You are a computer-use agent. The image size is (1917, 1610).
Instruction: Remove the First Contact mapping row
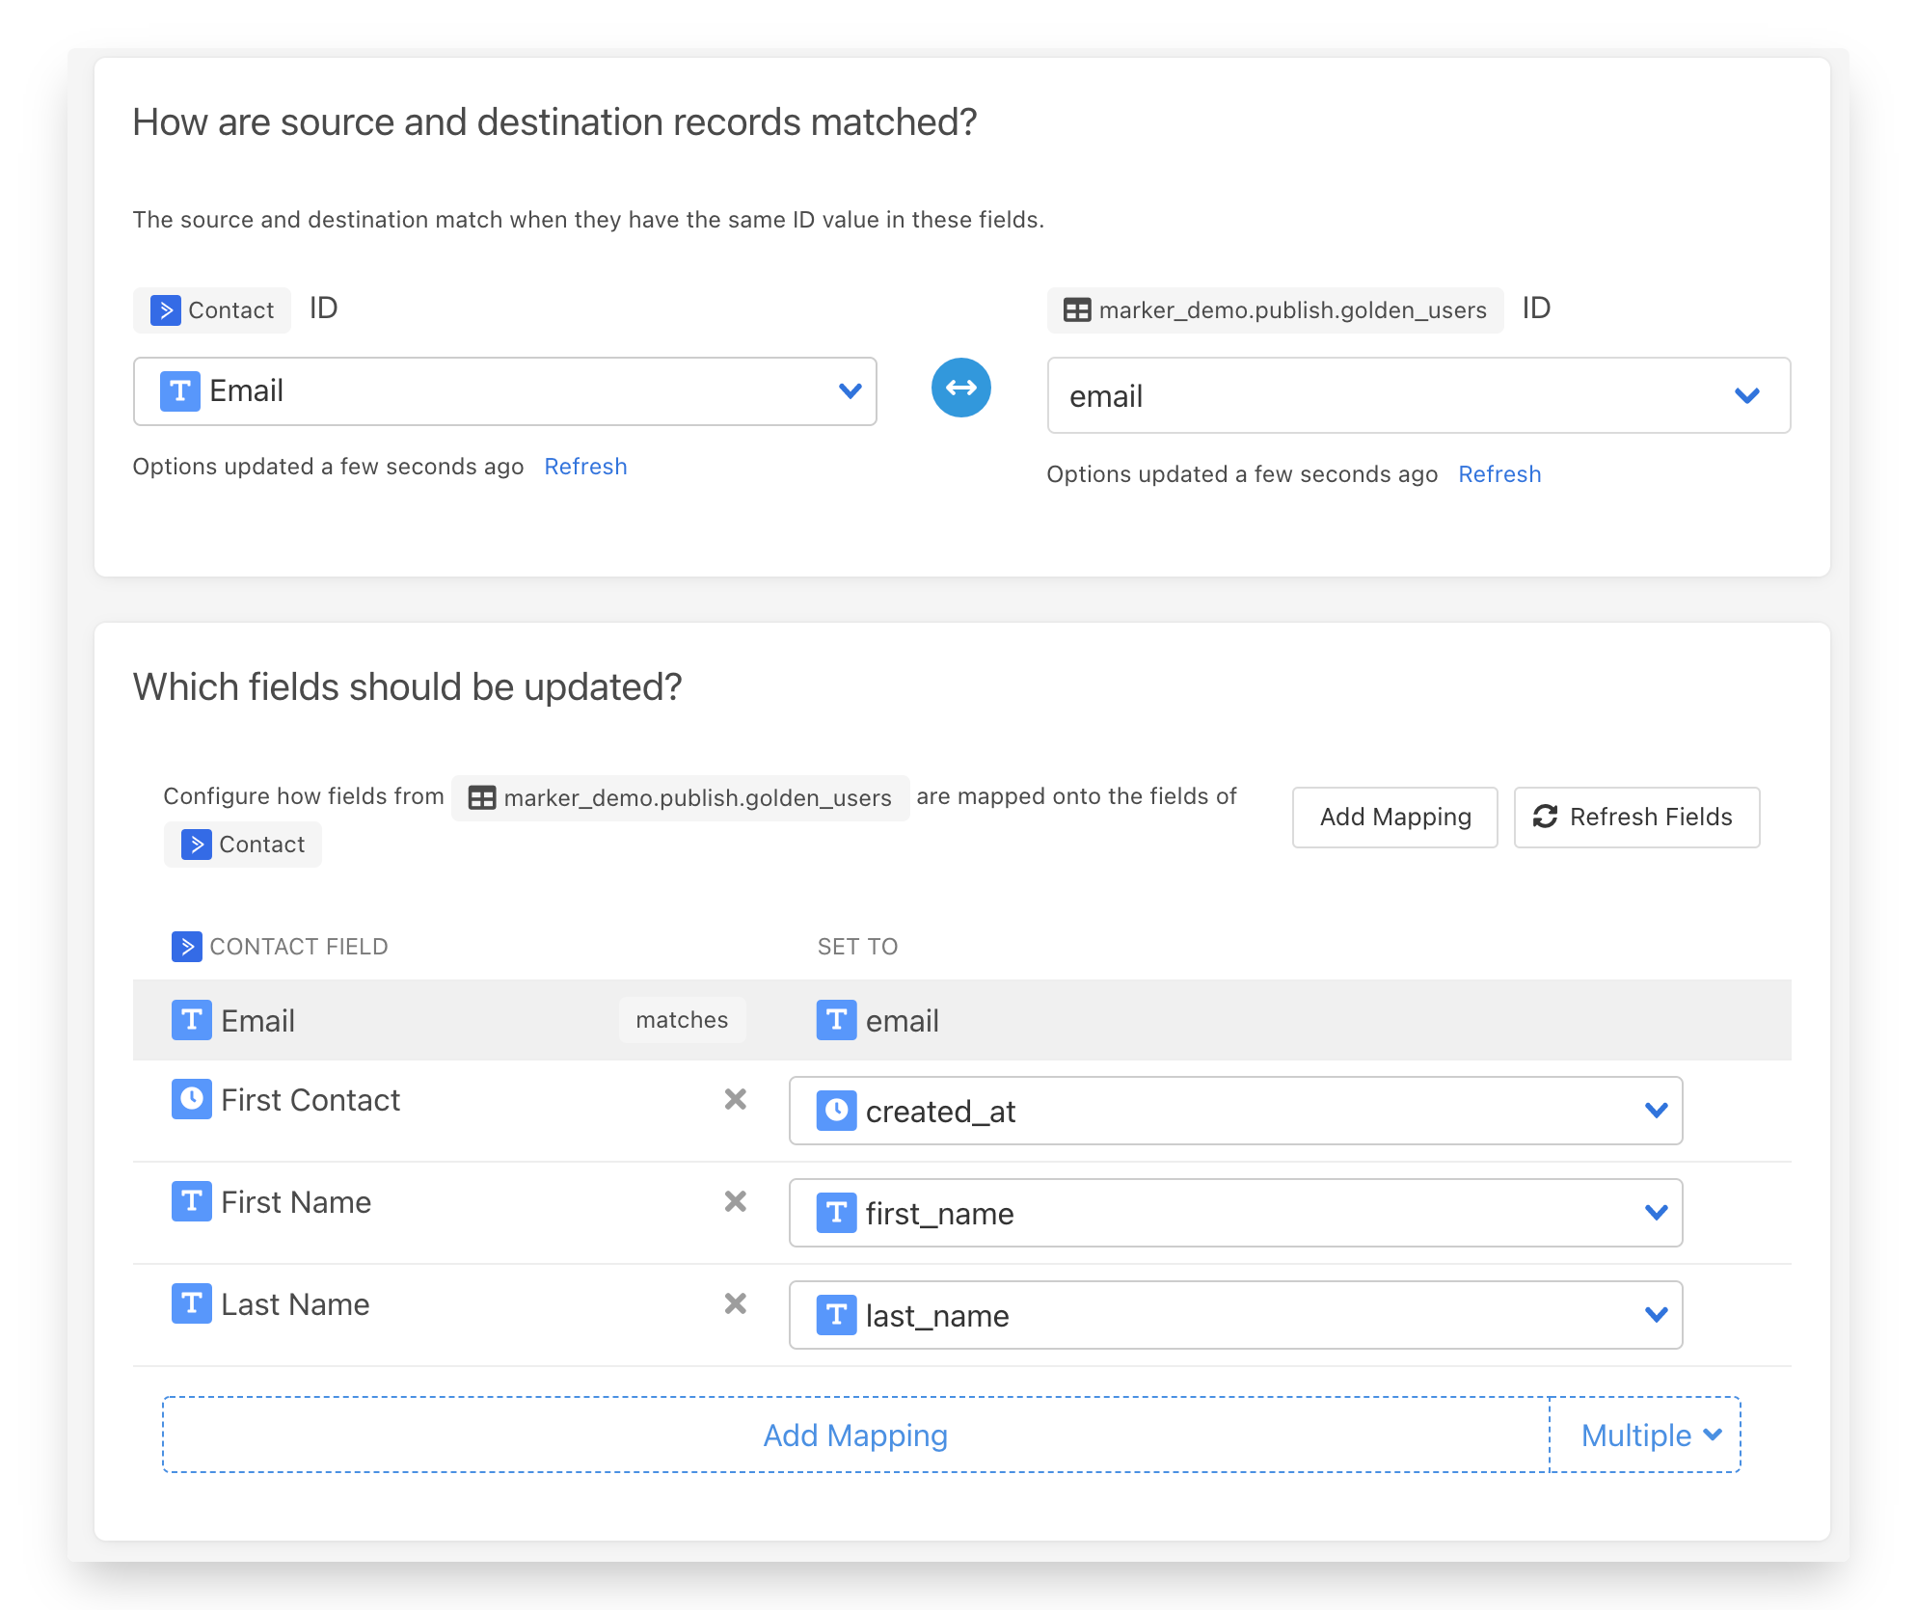(735, 1099)
